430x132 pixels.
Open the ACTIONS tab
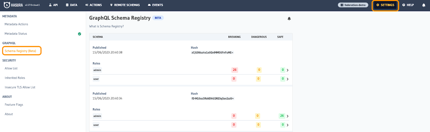pyautogui.click(x=94, y=5)
